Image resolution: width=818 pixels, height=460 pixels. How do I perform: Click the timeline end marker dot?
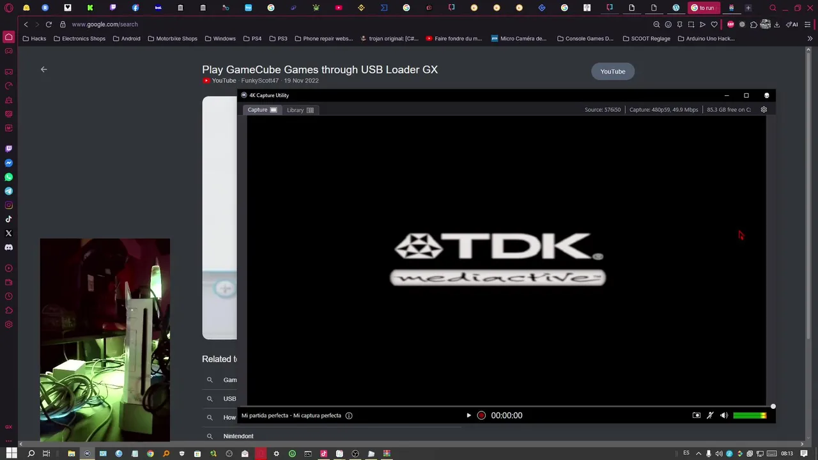(x=773, y=406)
